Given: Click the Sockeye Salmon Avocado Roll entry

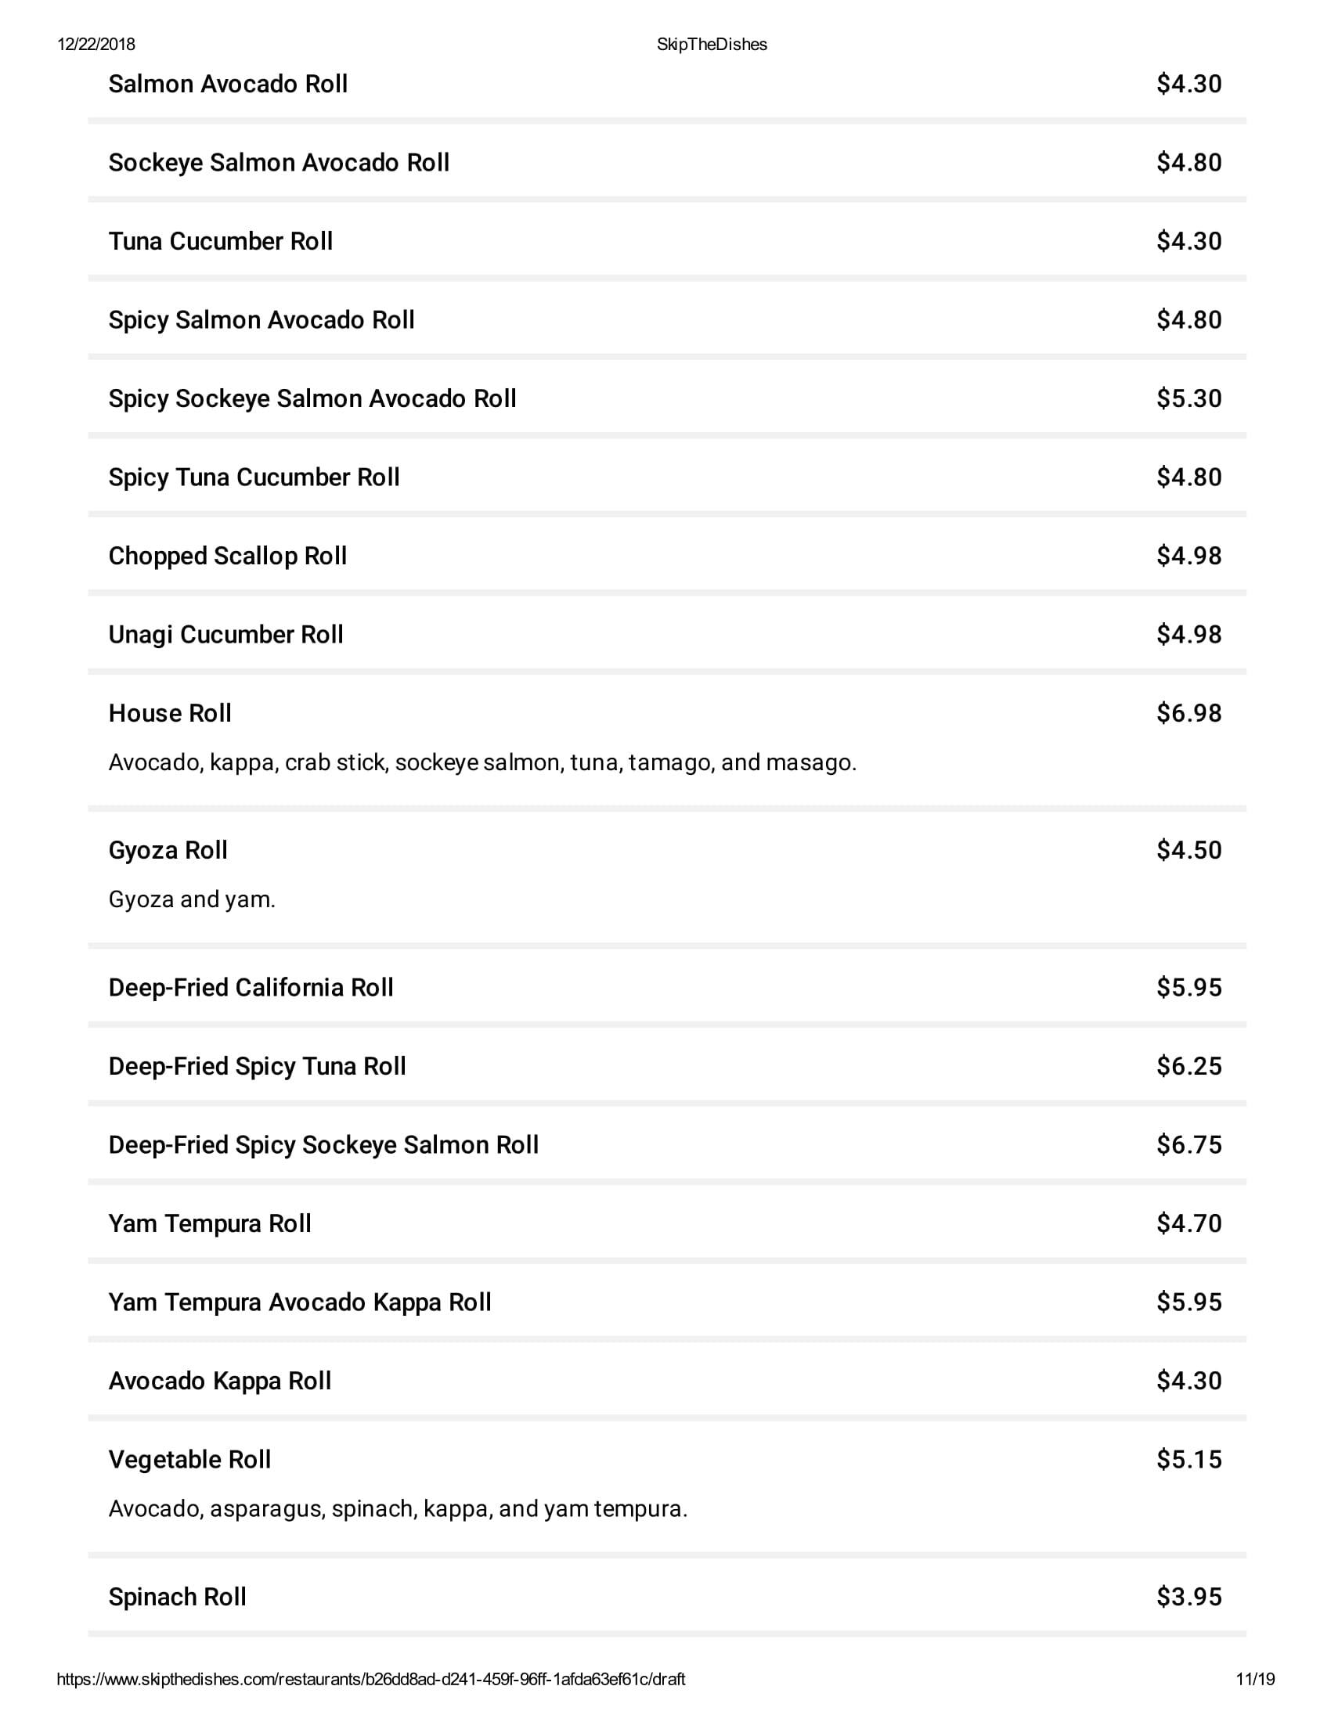Looking at the screenshot, I should coord(279,163).
